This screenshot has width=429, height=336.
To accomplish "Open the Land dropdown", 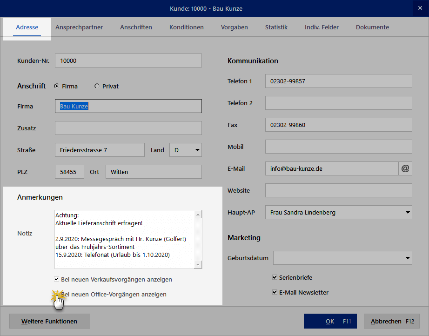I will (x=197, y=150).
